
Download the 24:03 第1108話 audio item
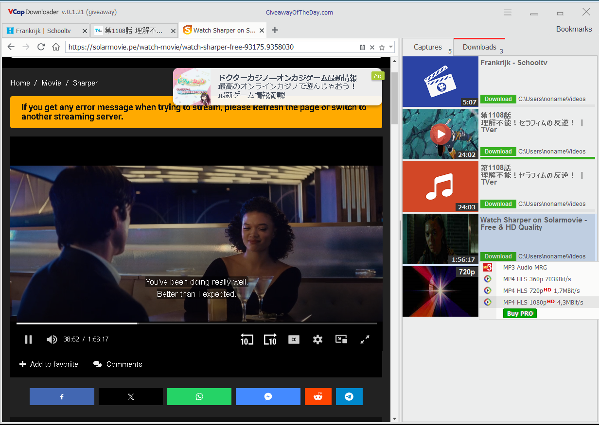[498, 204]
